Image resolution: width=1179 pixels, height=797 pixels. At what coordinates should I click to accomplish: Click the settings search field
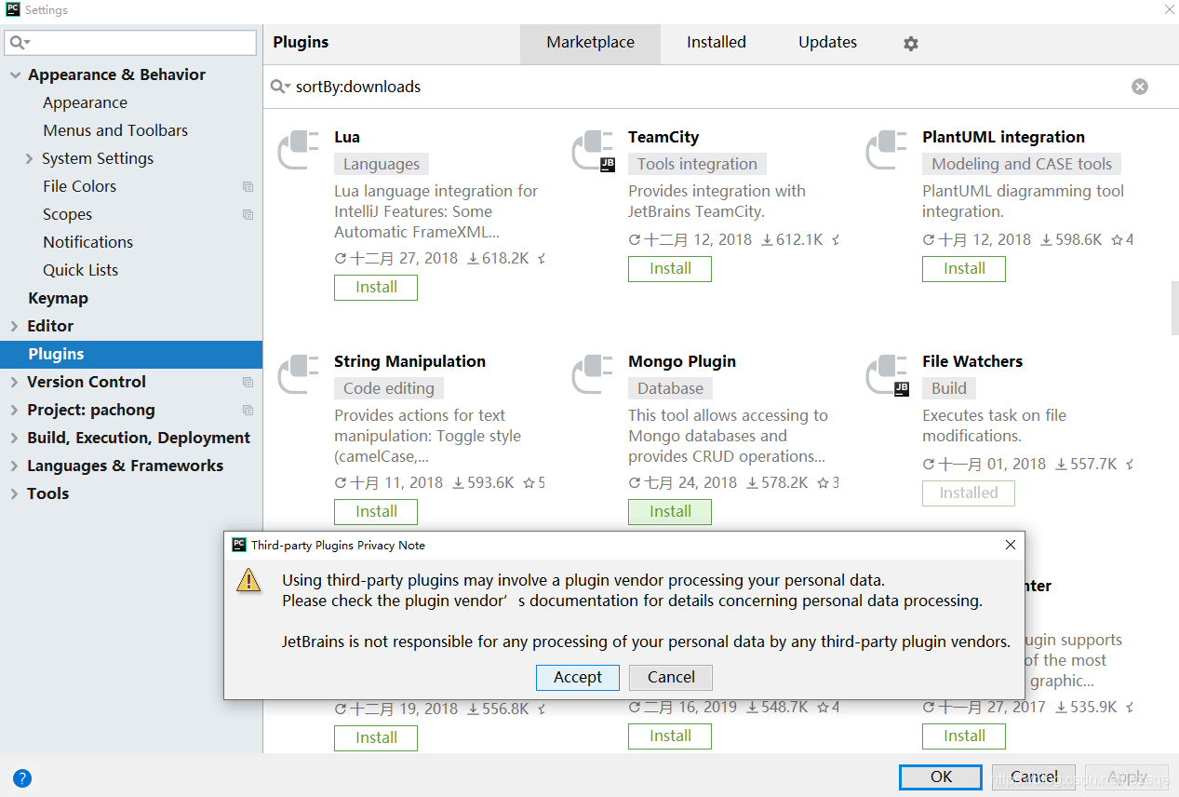(140, 43)
